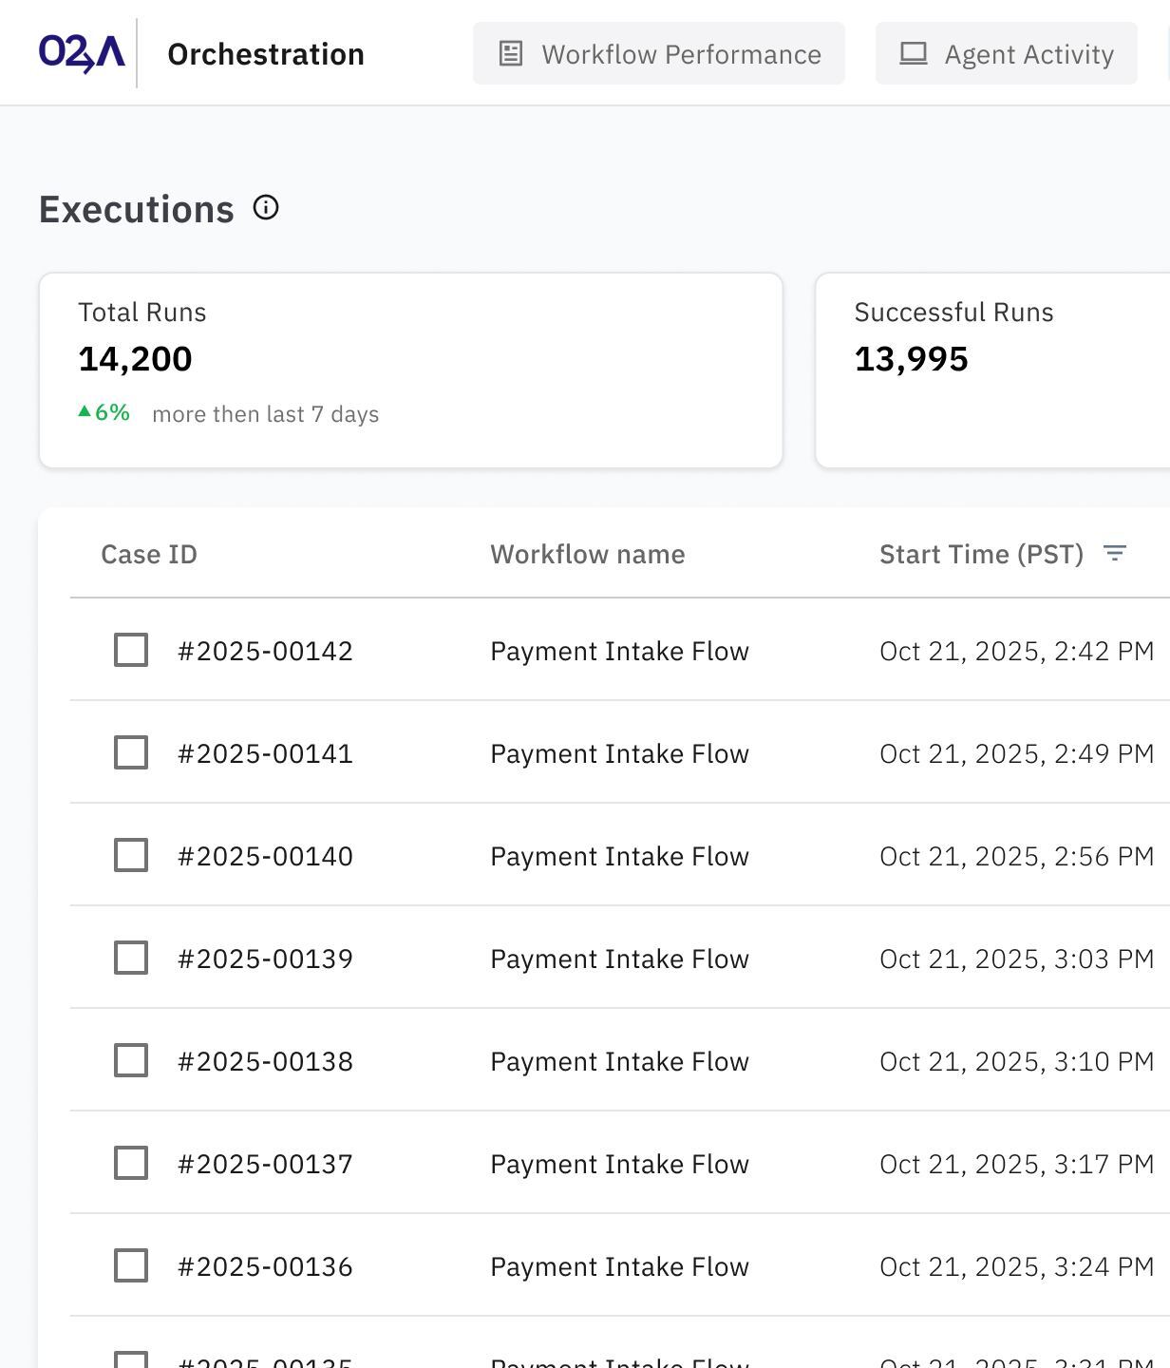Open the Total Runs summary card

[410, 370]
